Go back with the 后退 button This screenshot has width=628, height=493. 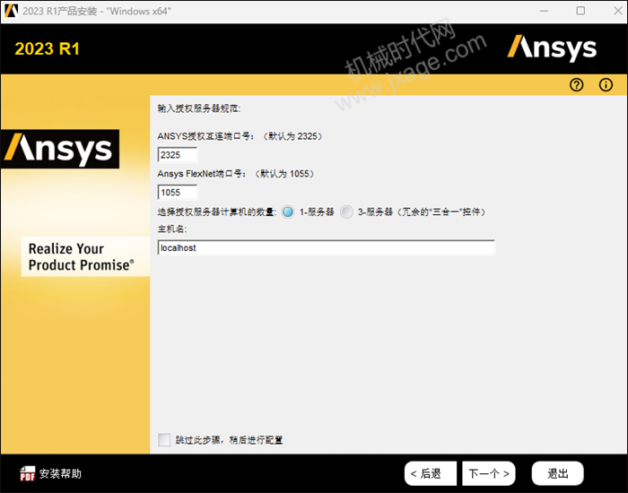point(430,474)
